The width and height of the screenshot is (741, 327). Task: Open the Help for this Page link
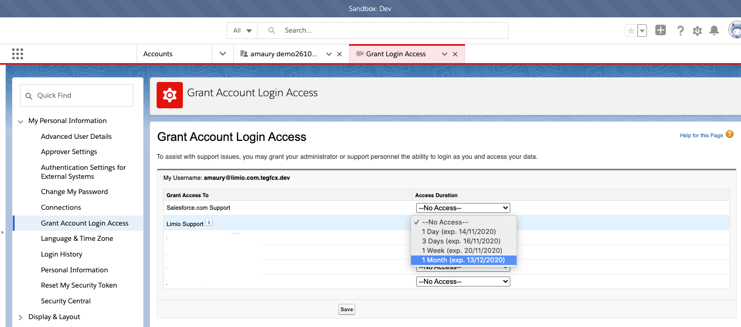701,136
